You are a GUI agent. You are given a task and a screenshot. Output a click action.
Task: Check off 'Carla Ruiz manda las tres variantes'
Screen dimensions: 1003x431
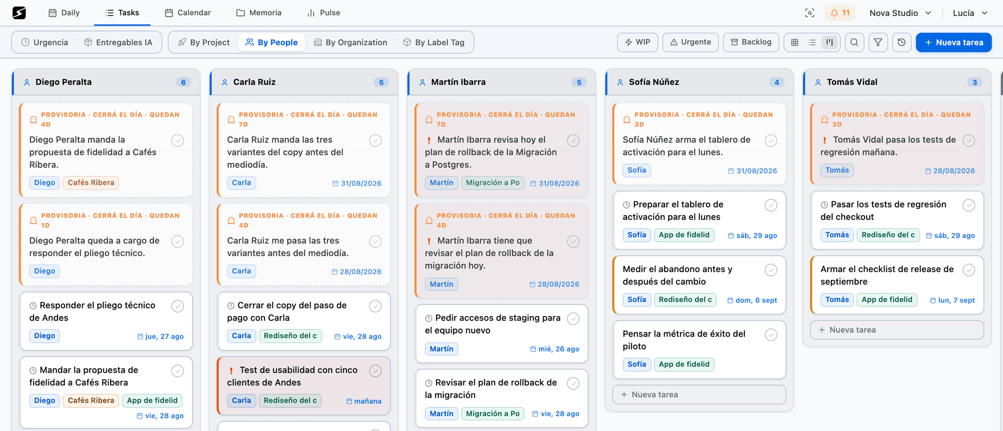click(x=376, y=141)
